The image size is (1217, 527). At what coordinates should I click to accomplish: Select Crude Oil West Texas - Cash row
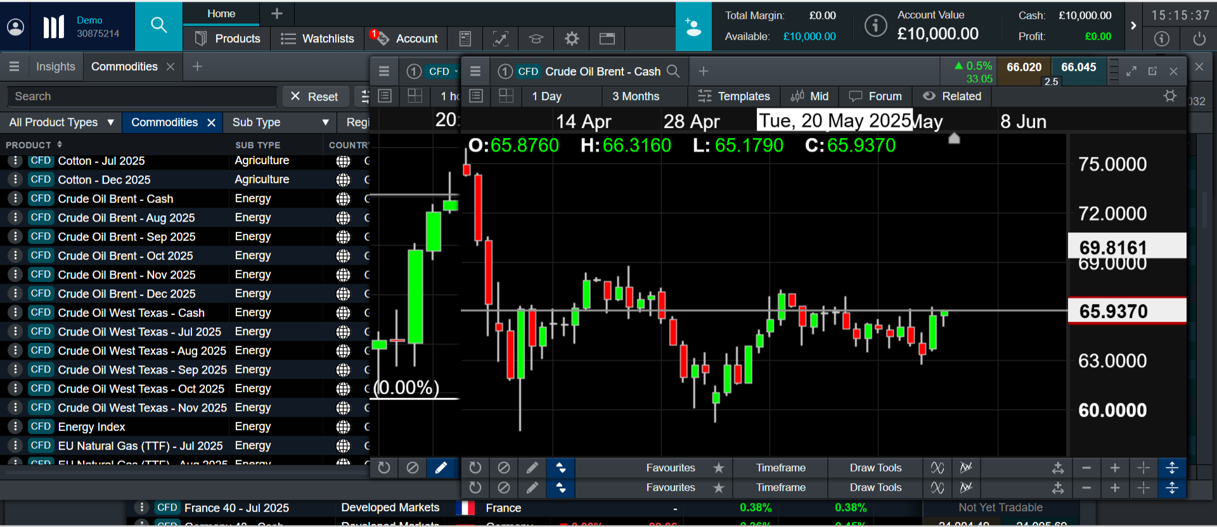[x=184, y=312]
